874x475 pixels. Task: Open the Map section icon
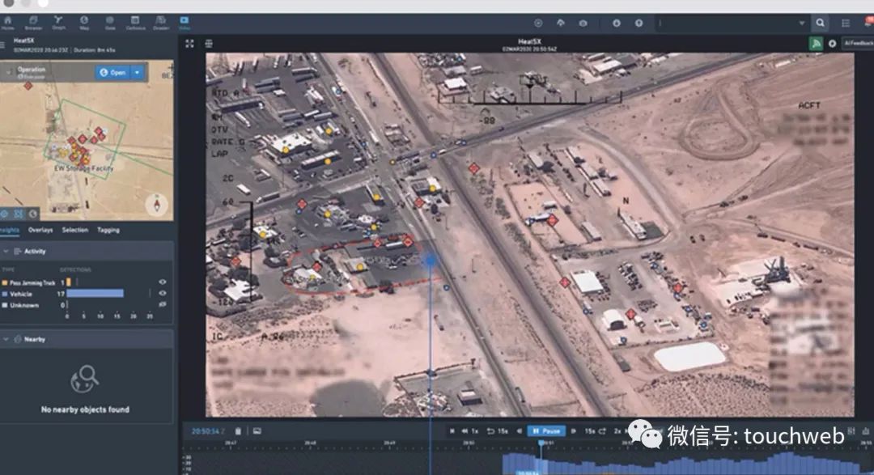pyautogui.click(x=84, y=23)
